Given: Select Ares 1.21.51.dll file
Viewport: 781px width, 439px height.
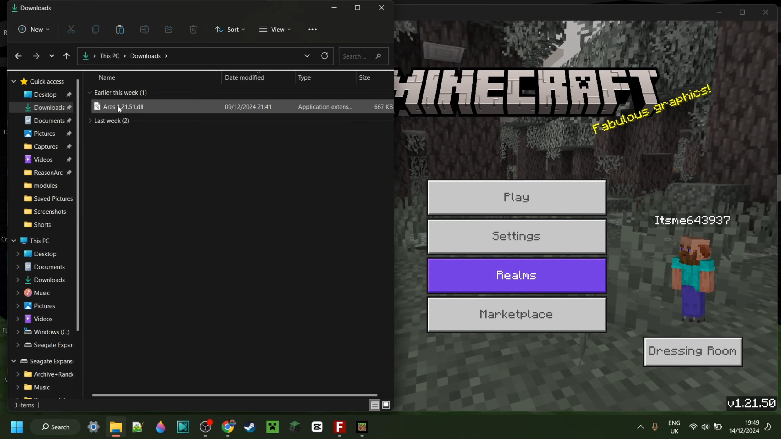Looking at the screenshot, I should 242,107.
